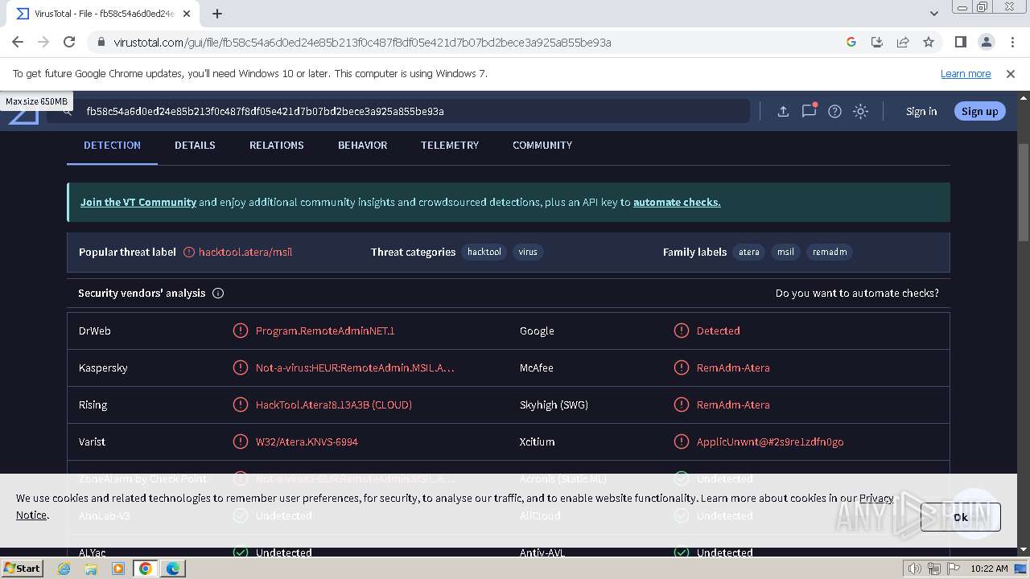
Task: Switch to the TELEMETRY tab
Action: [449, 146]
